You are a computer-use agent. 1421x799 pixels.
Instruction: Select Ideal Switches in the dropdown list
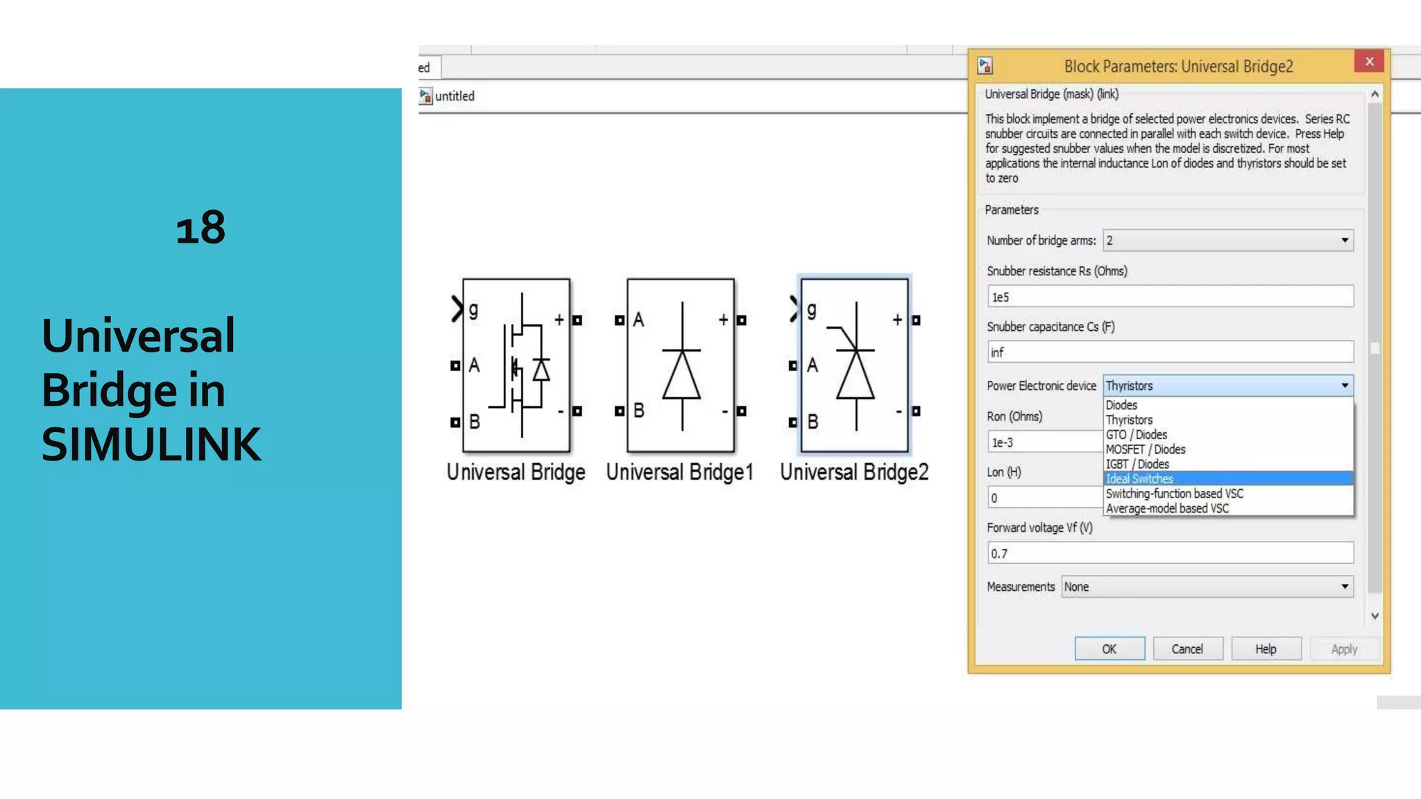1139,479
